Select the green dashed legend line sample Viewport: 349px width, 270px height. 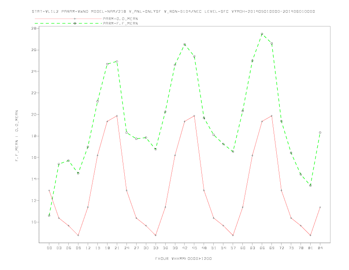point(68,23)
